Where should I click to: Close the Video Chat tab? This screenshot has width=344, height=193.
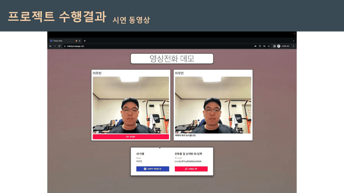80,41
